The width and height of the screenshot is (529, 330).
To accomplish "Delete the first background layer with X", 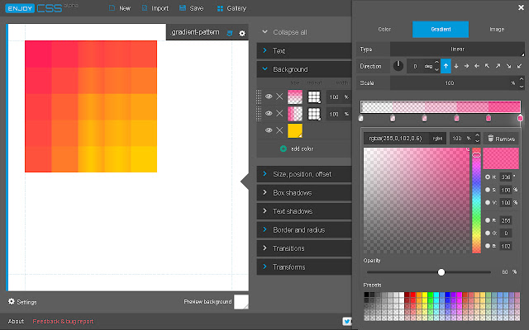I will click(279, 97).
